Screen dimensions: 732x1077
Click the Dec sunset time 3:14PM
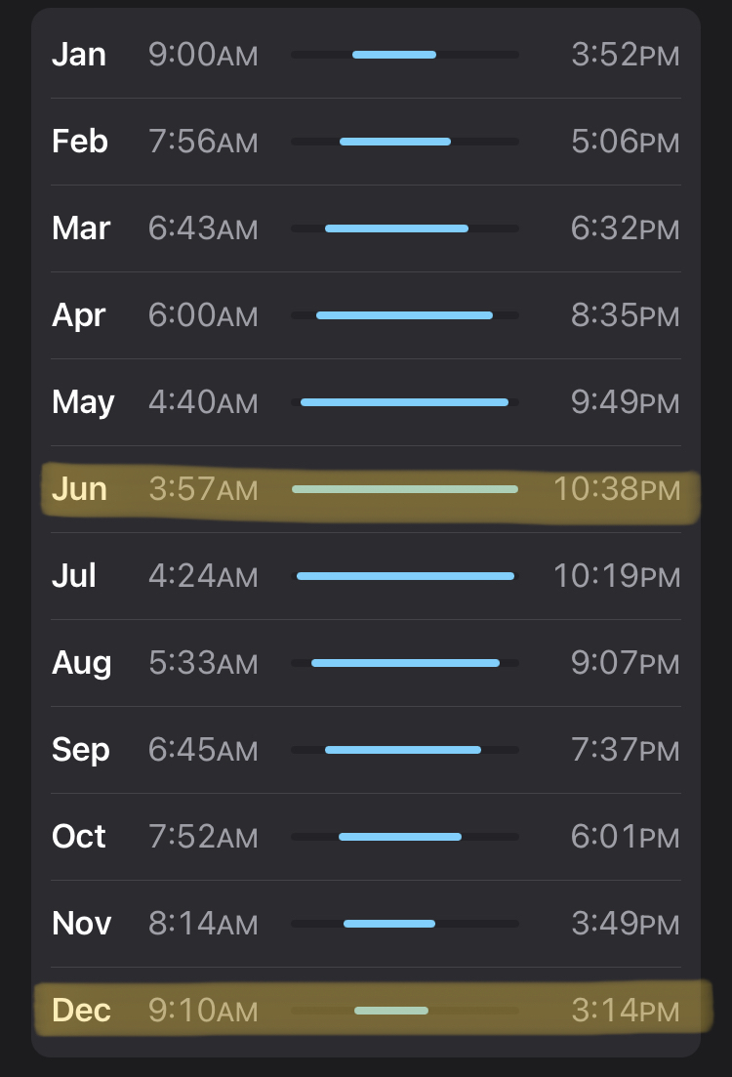tap(625, 1011)
